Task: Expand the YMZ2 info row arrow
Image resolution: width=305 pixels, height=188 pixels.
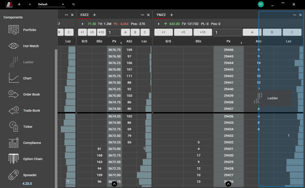Action: coord(159,24)
